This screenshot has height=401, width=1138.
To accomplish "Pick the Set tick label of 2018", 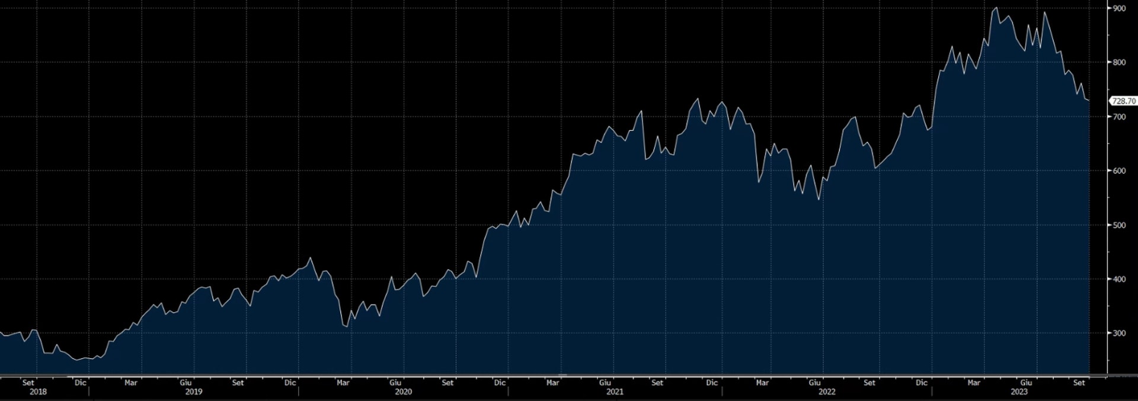I will [x=28, y=383].
